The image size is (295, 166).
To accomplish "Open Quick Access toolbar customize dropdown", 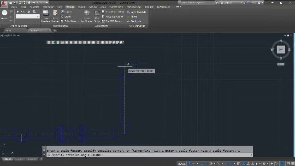I will tap(47, 3).
